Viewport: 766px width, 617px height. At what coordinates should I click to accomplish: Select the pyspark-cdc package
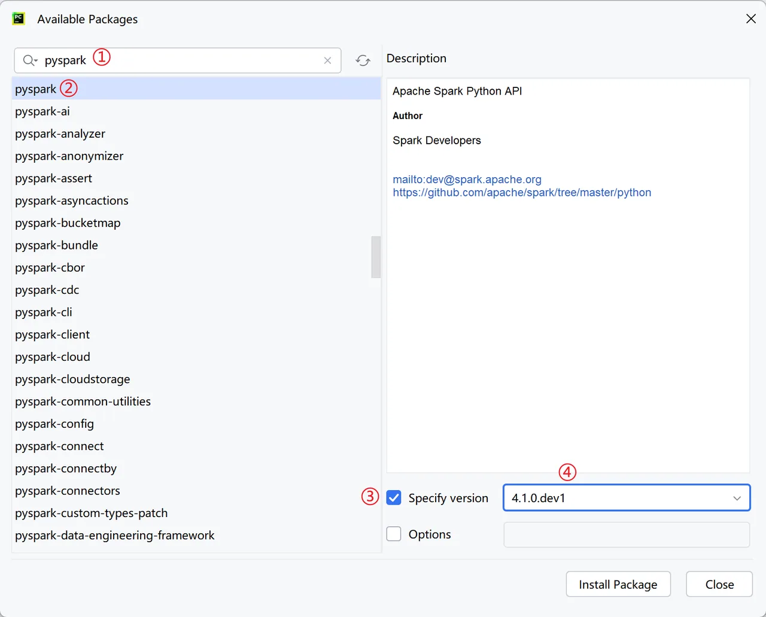196,290
